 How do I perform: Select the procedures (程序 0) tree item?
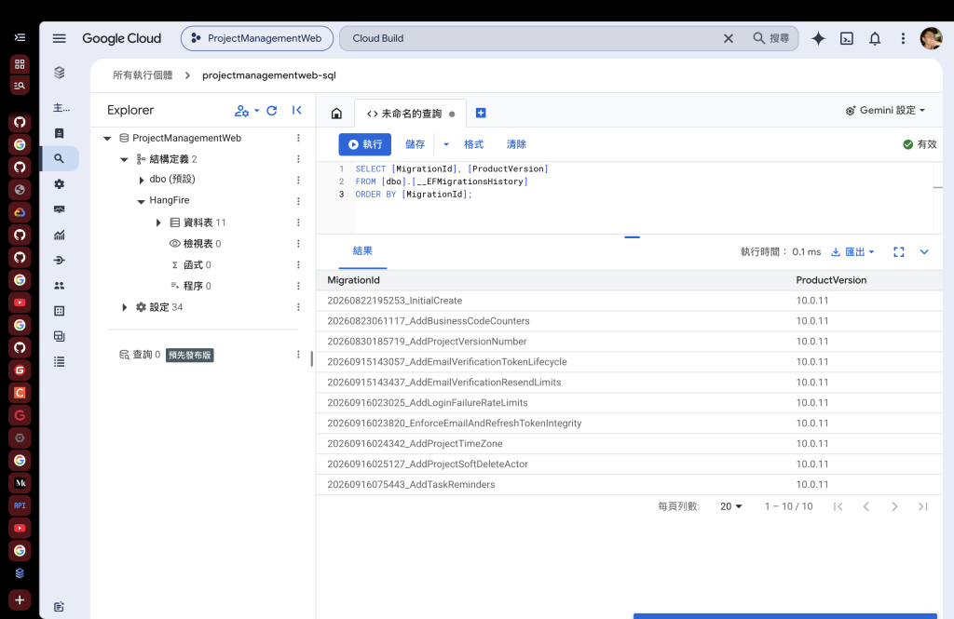[x=191, y=286]
